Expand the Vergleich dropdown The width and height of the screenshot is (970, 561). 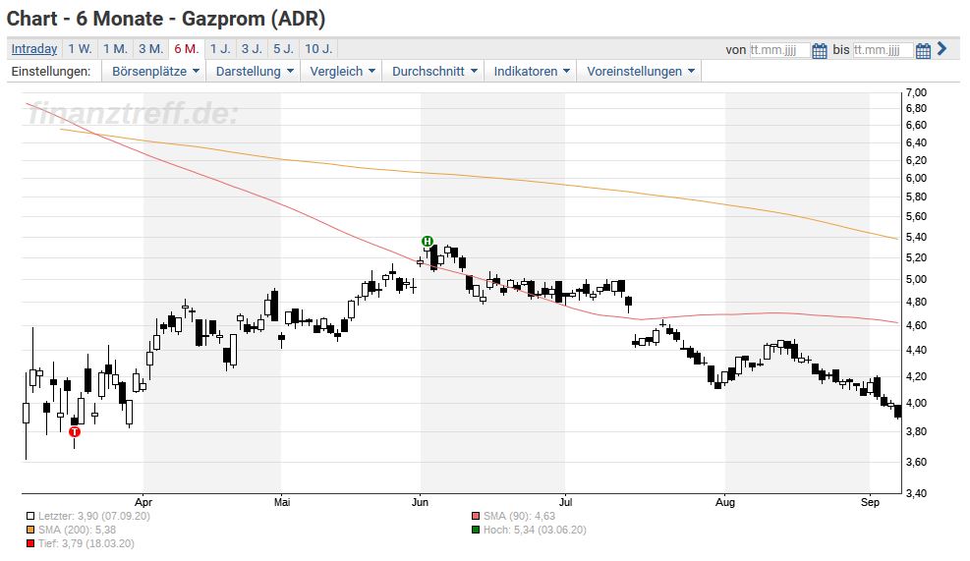(x=341, y=71)
